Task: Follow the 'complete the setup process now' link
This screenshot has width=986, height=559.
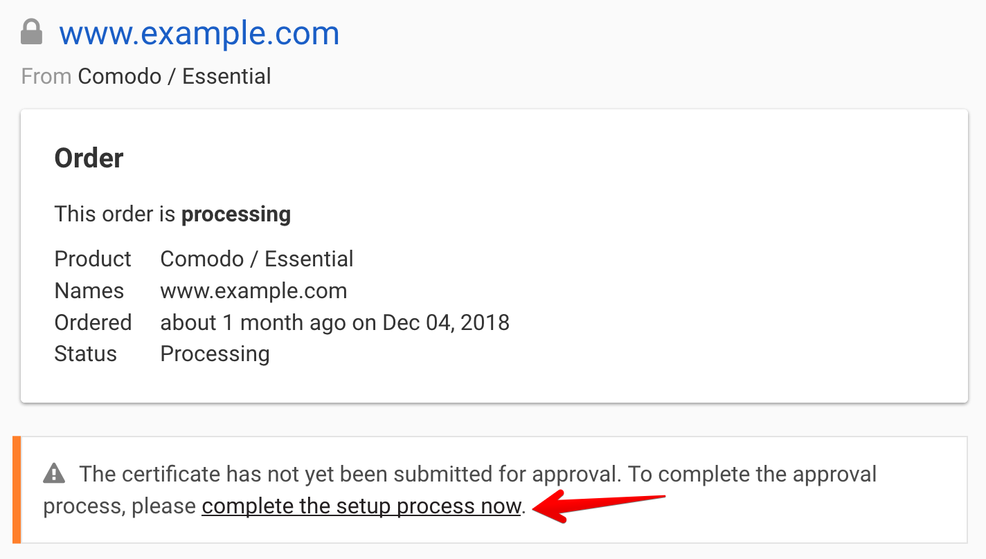Action: click(361, 506)
